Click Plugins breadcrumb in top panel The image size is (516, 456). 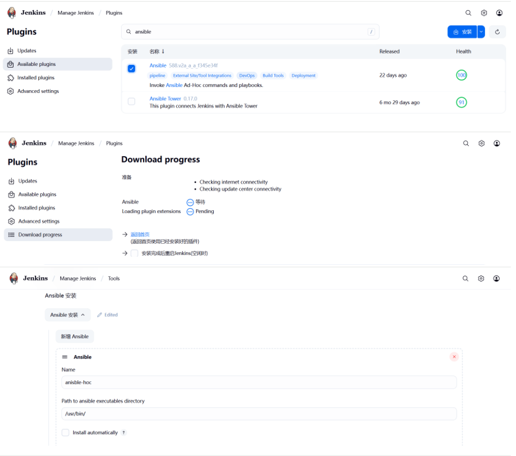pos(114,13)
